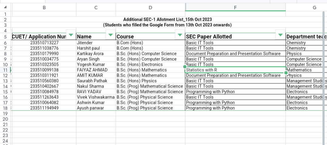Click the cell containing 233510713227
This screenshot has height=145, width=327.
44,43
